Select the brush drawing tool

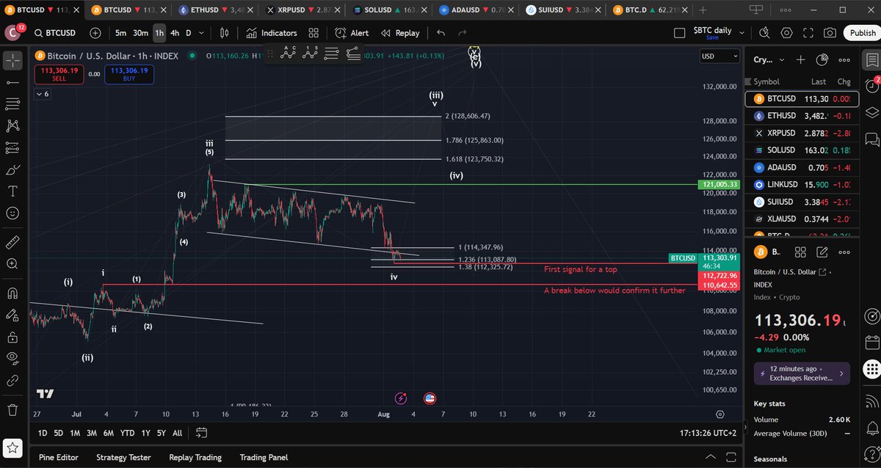[12, 169]
